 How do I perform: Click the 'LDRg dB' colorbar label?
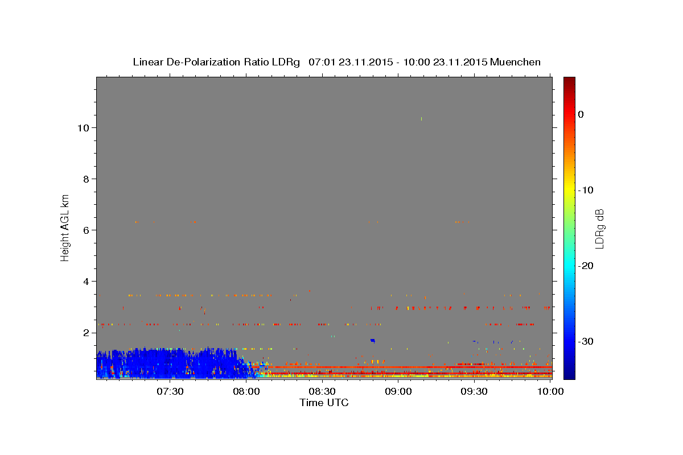click(599, 229)
